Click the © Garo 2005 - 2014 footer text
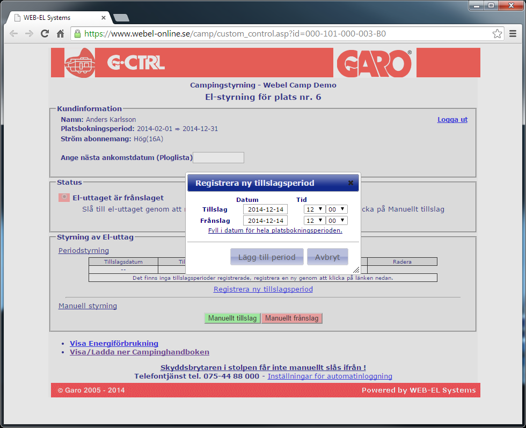Viewport: 526px width, 428px height. pyautogui.click(x=91, y=390)
